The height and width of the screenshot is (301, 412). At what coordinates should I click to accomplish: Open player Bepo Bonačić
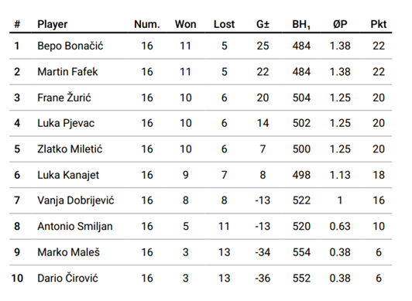coord(70,46)
